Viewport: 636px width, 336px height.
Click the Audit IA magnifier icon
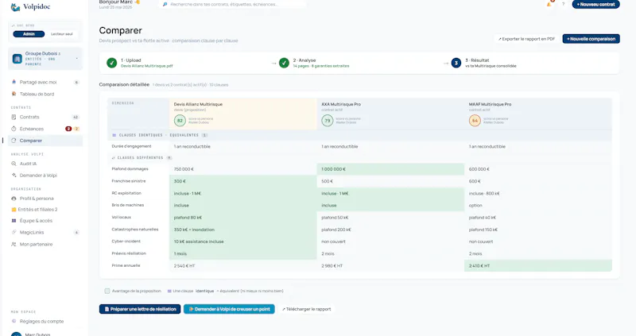coord(14,164)
